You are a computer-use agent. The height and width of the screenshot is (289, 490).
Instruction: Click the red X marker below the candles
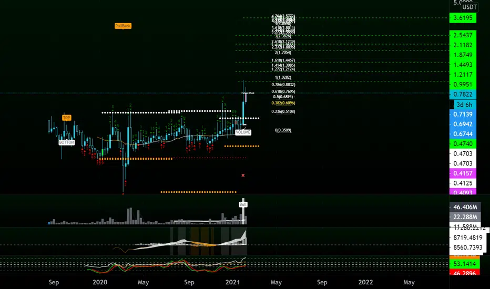pos(243,176)
